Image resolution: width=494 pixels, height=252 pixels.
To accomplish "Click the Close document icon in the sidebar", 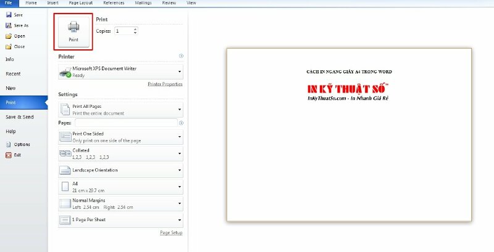I will [x=9, y=46].
